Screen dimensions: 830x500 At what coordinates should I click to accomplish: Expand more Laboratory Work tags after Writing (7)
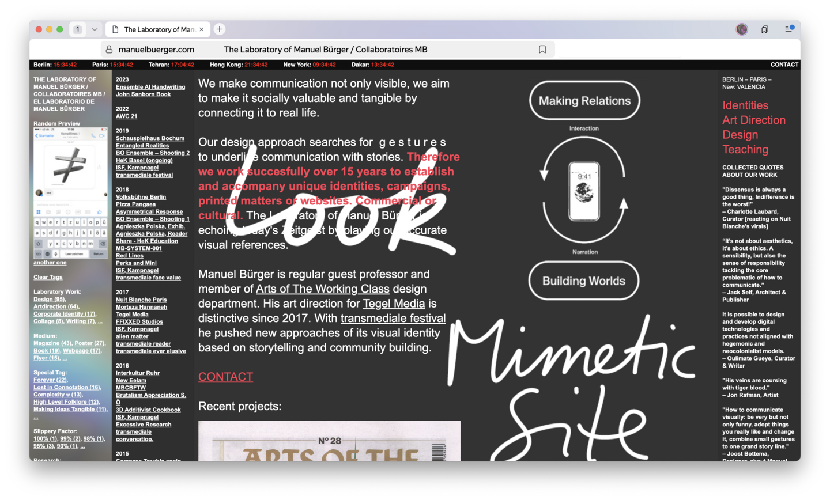point(100,321)
